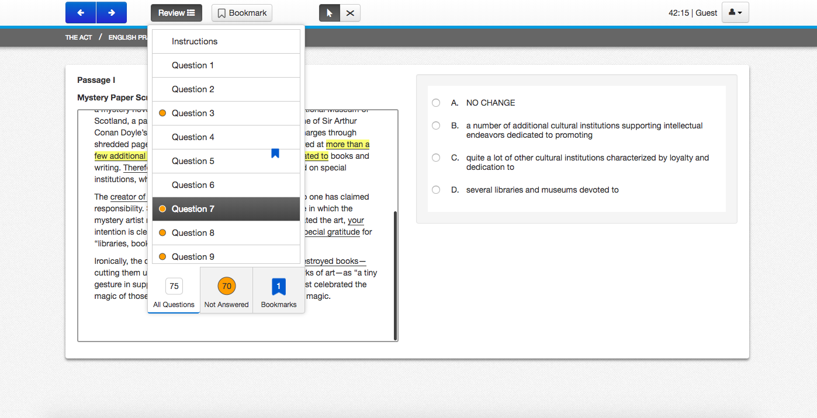The width and height of the screenshot is (817, 418).
Task: Click the blue previous-question arrow
Action: [x=81, y=12]
